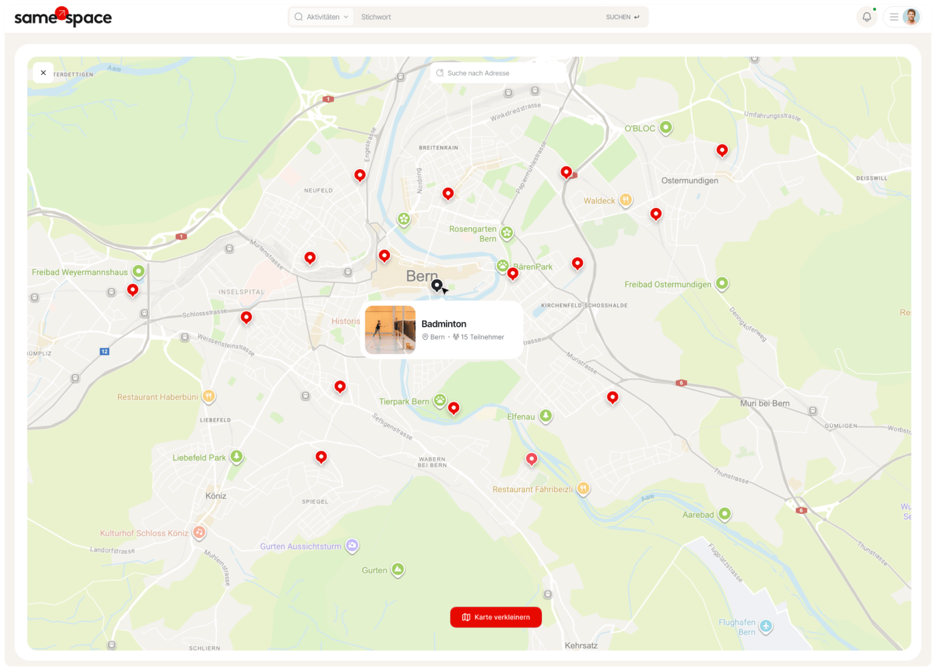
Task: Open the Badminton activity thumbnail
Action: (390, 330)
